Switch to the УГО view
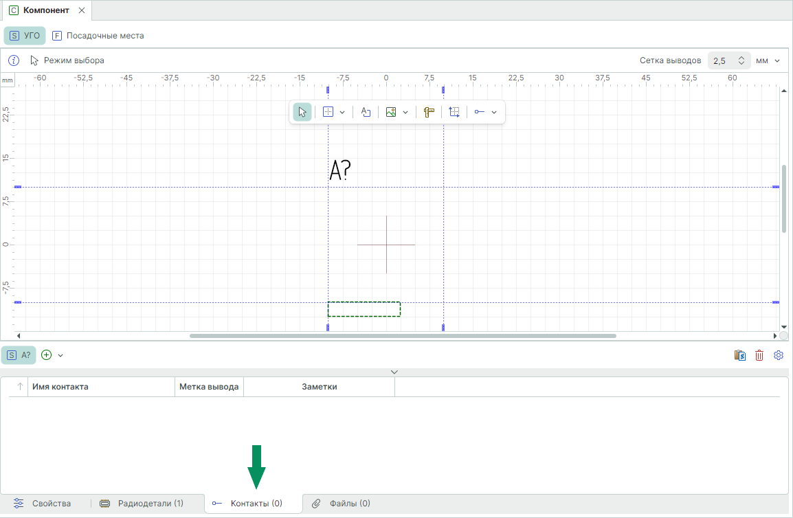793x518 pixels. pyautogui.click(x=25, y=36)
